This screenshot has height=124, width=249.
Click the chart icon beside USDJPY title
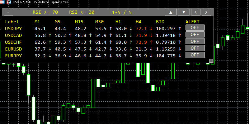click(9, 2)
